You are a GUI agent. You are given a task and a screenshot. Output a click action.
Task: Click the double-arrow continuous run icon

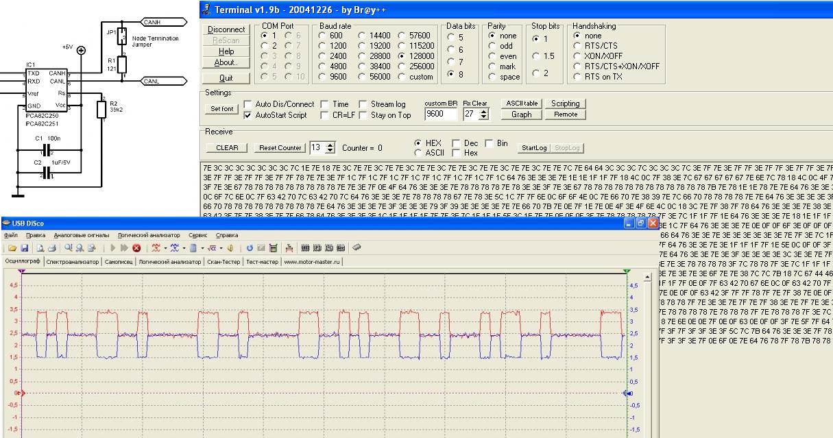(x=124, y=247)
